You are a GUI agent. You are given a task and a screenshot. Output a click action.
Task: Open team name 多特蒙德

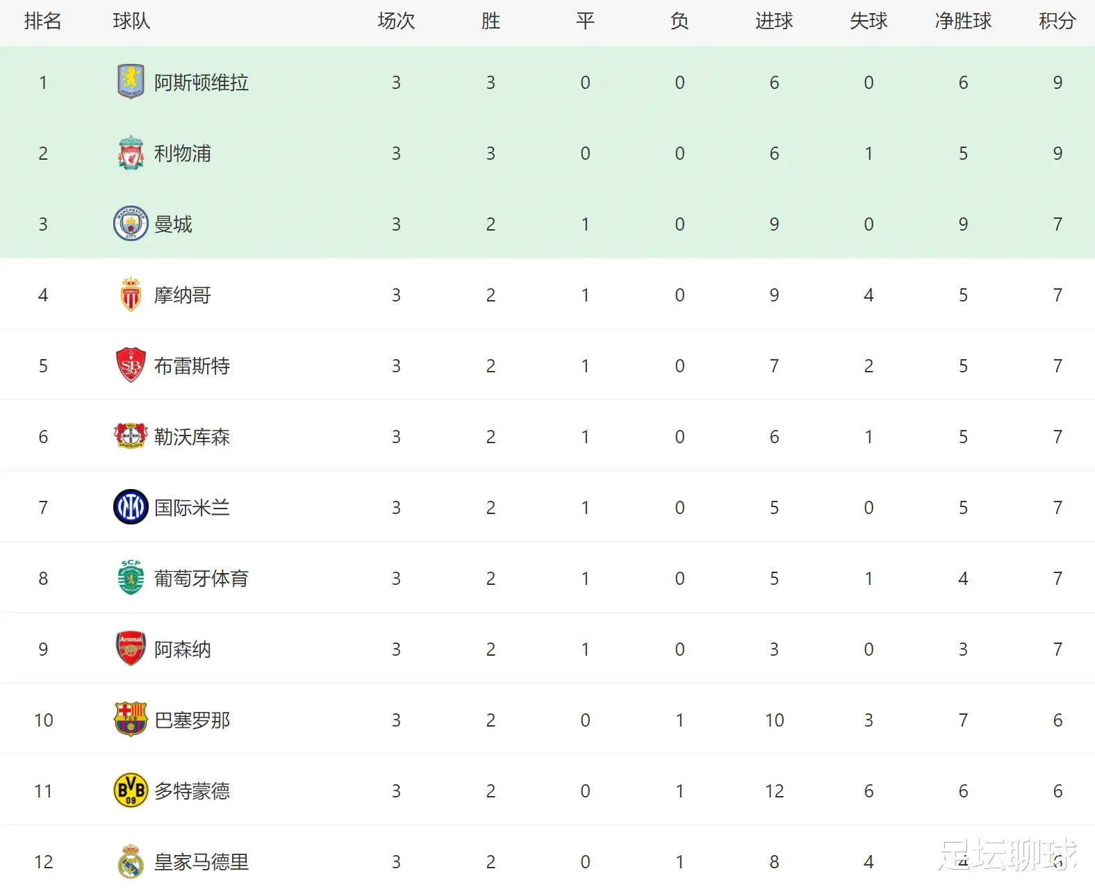click(x=192, y=791)
